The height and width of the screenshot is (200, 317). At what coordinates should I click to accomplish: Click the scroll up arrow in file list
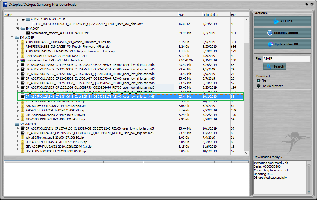point(246,20)
